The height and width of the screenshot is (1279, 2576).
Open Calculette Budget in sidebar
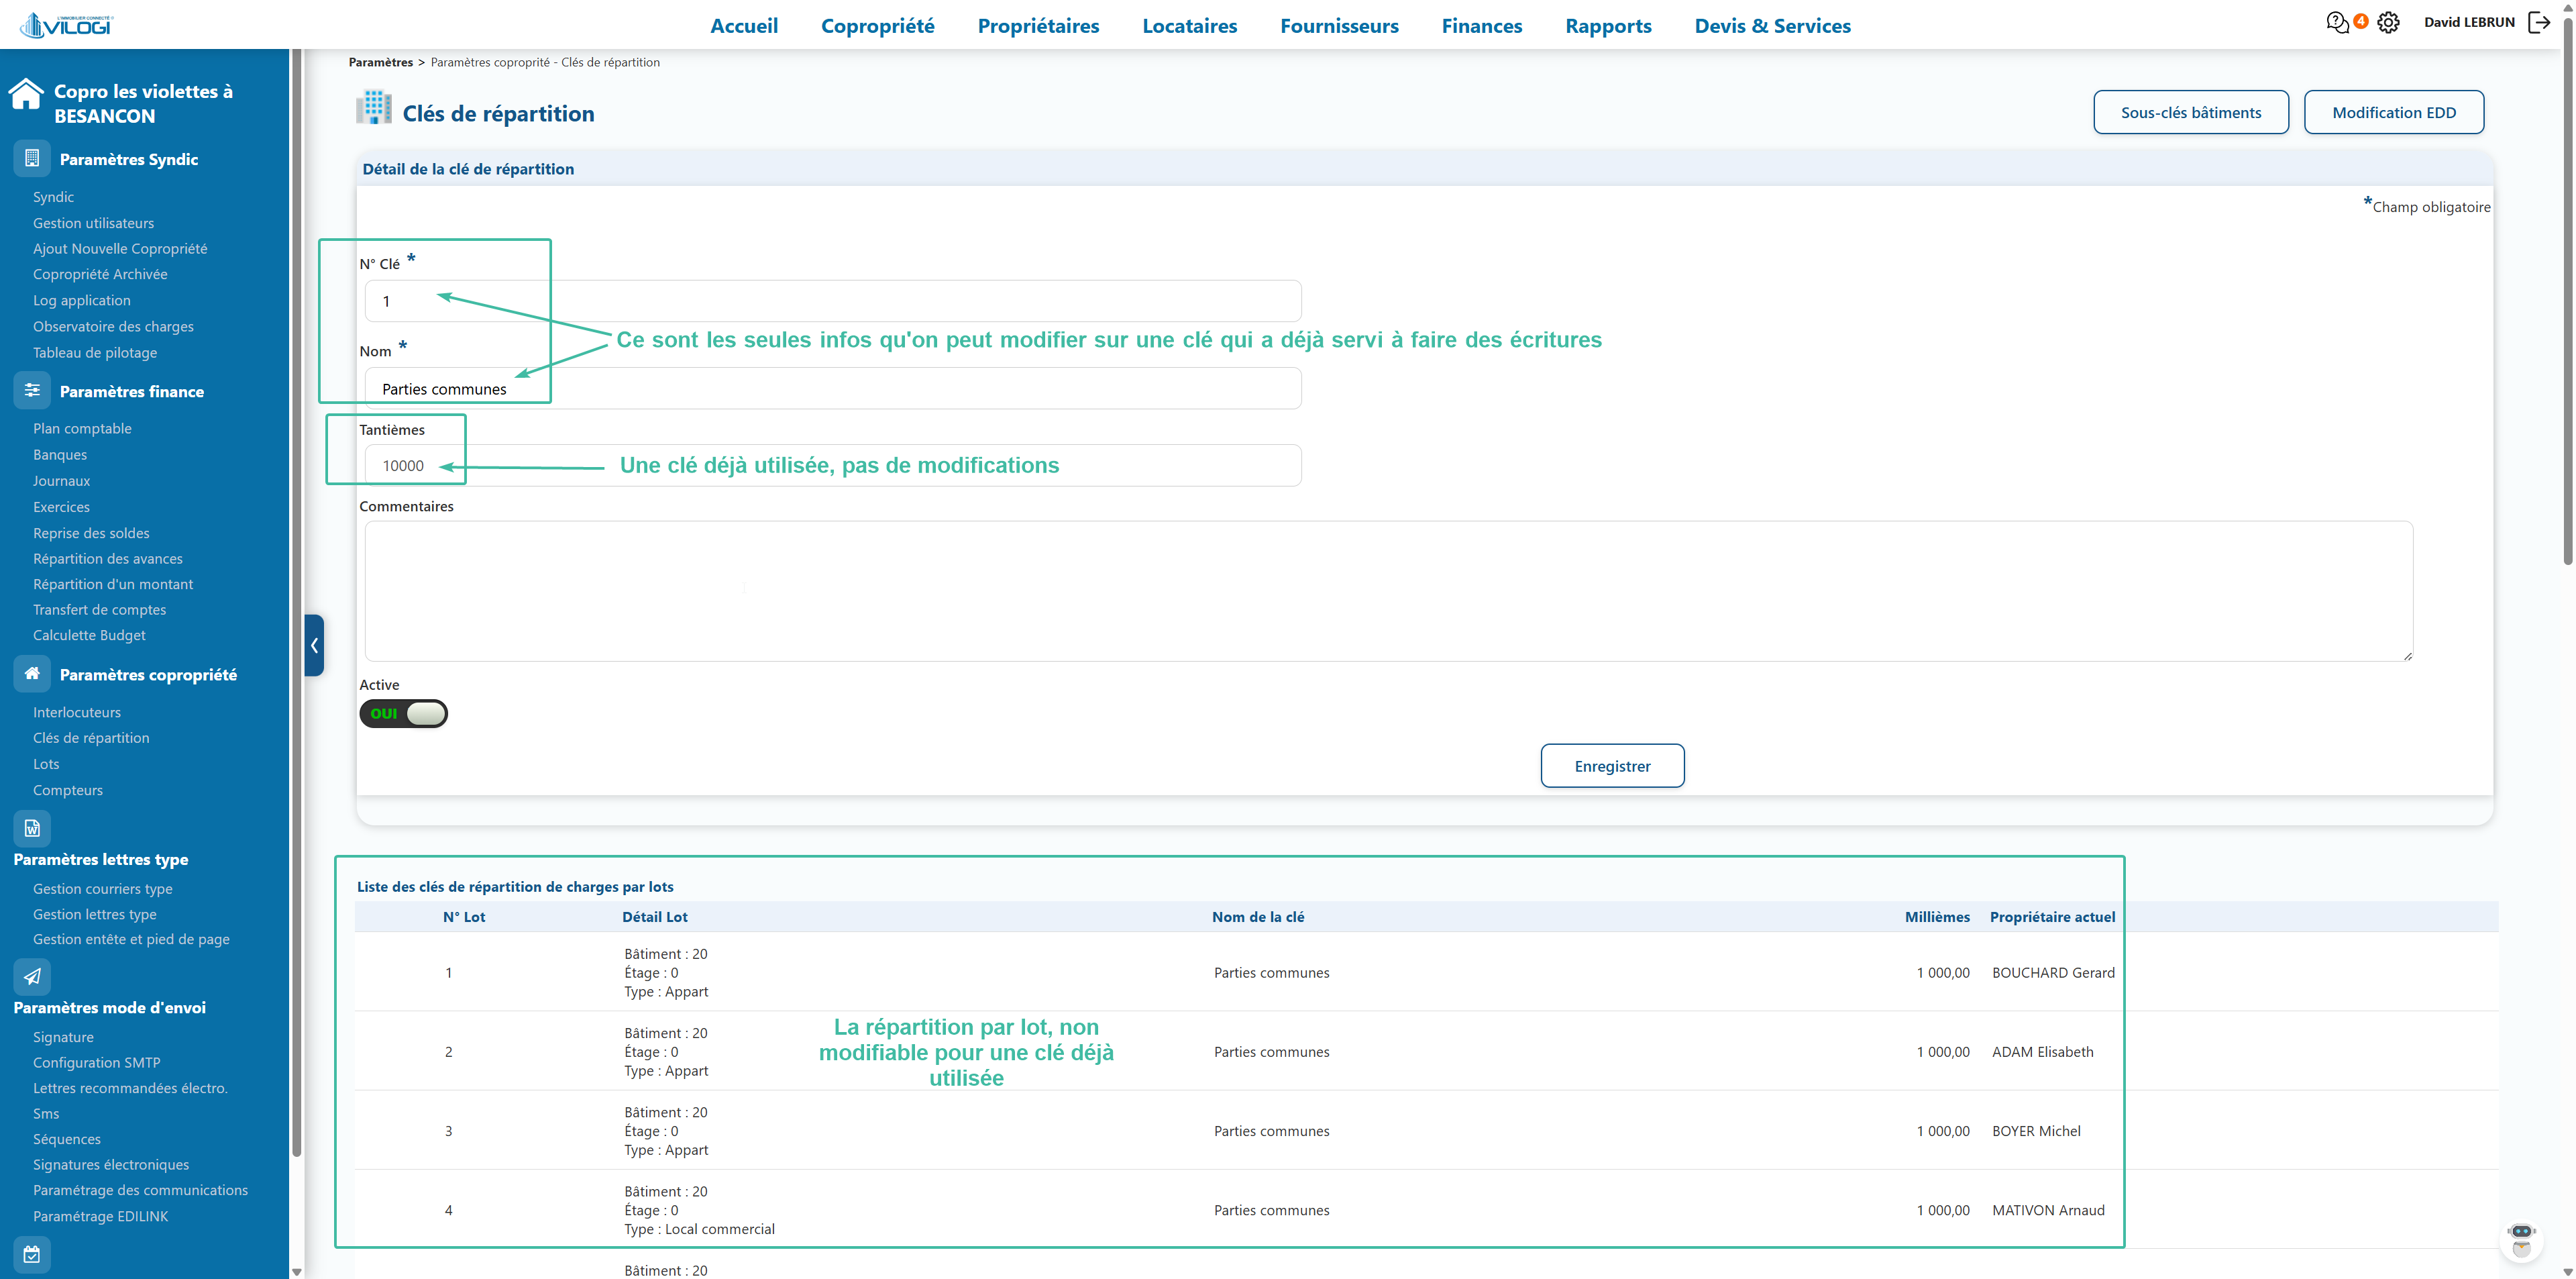[89, 634]
